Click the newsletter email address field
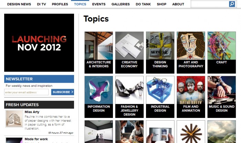Screen dimensions: 241x143 coord(27,92)
